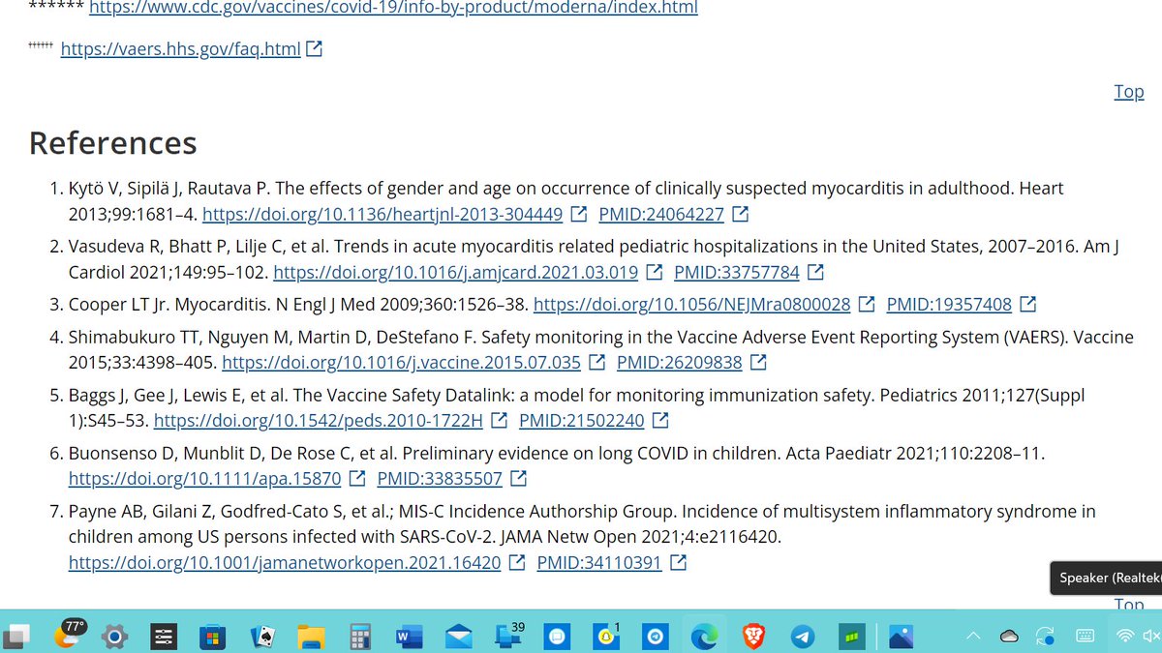Click external-link icon after NEJMra0800028 DOI
This screenshot has height=653, width=1162.
(866, 305)
